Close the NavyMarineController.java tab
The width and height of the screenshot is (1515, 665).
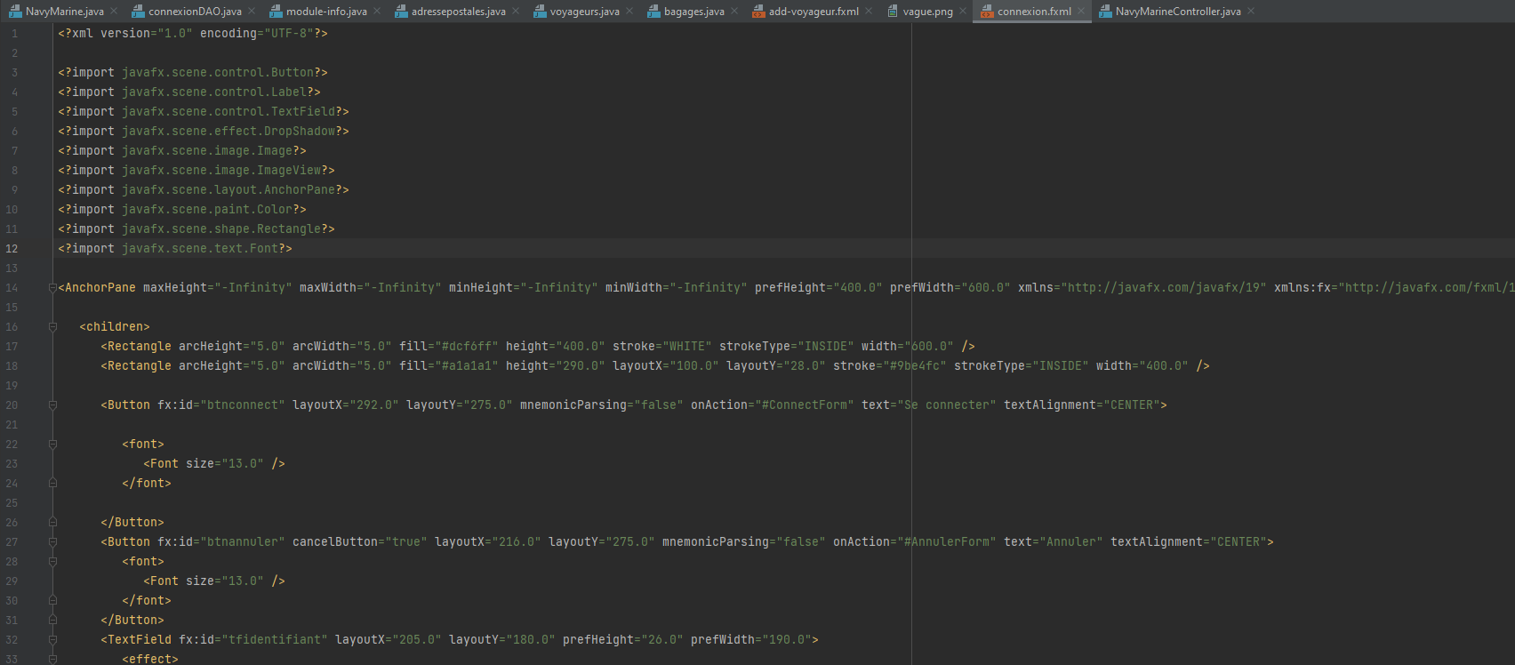[1251, 12]
